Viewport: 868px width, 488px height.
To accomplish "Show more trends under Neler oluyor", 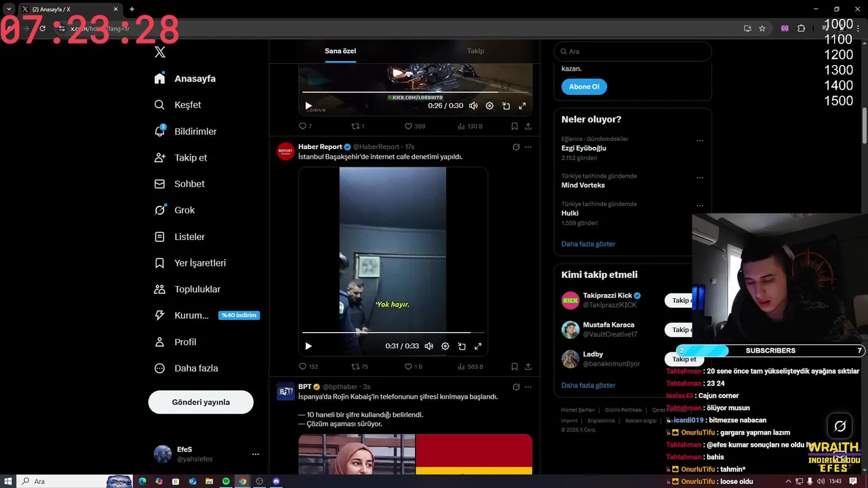I will point(588,244).
